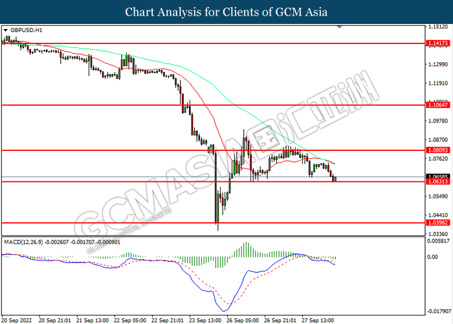Viewport: 453px width, 324px height.
Task: Click the 0.005817 MACD scale value
Action: [x=439, y=240]
